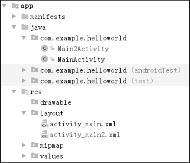Click the java folder icon

pos(25,28)
